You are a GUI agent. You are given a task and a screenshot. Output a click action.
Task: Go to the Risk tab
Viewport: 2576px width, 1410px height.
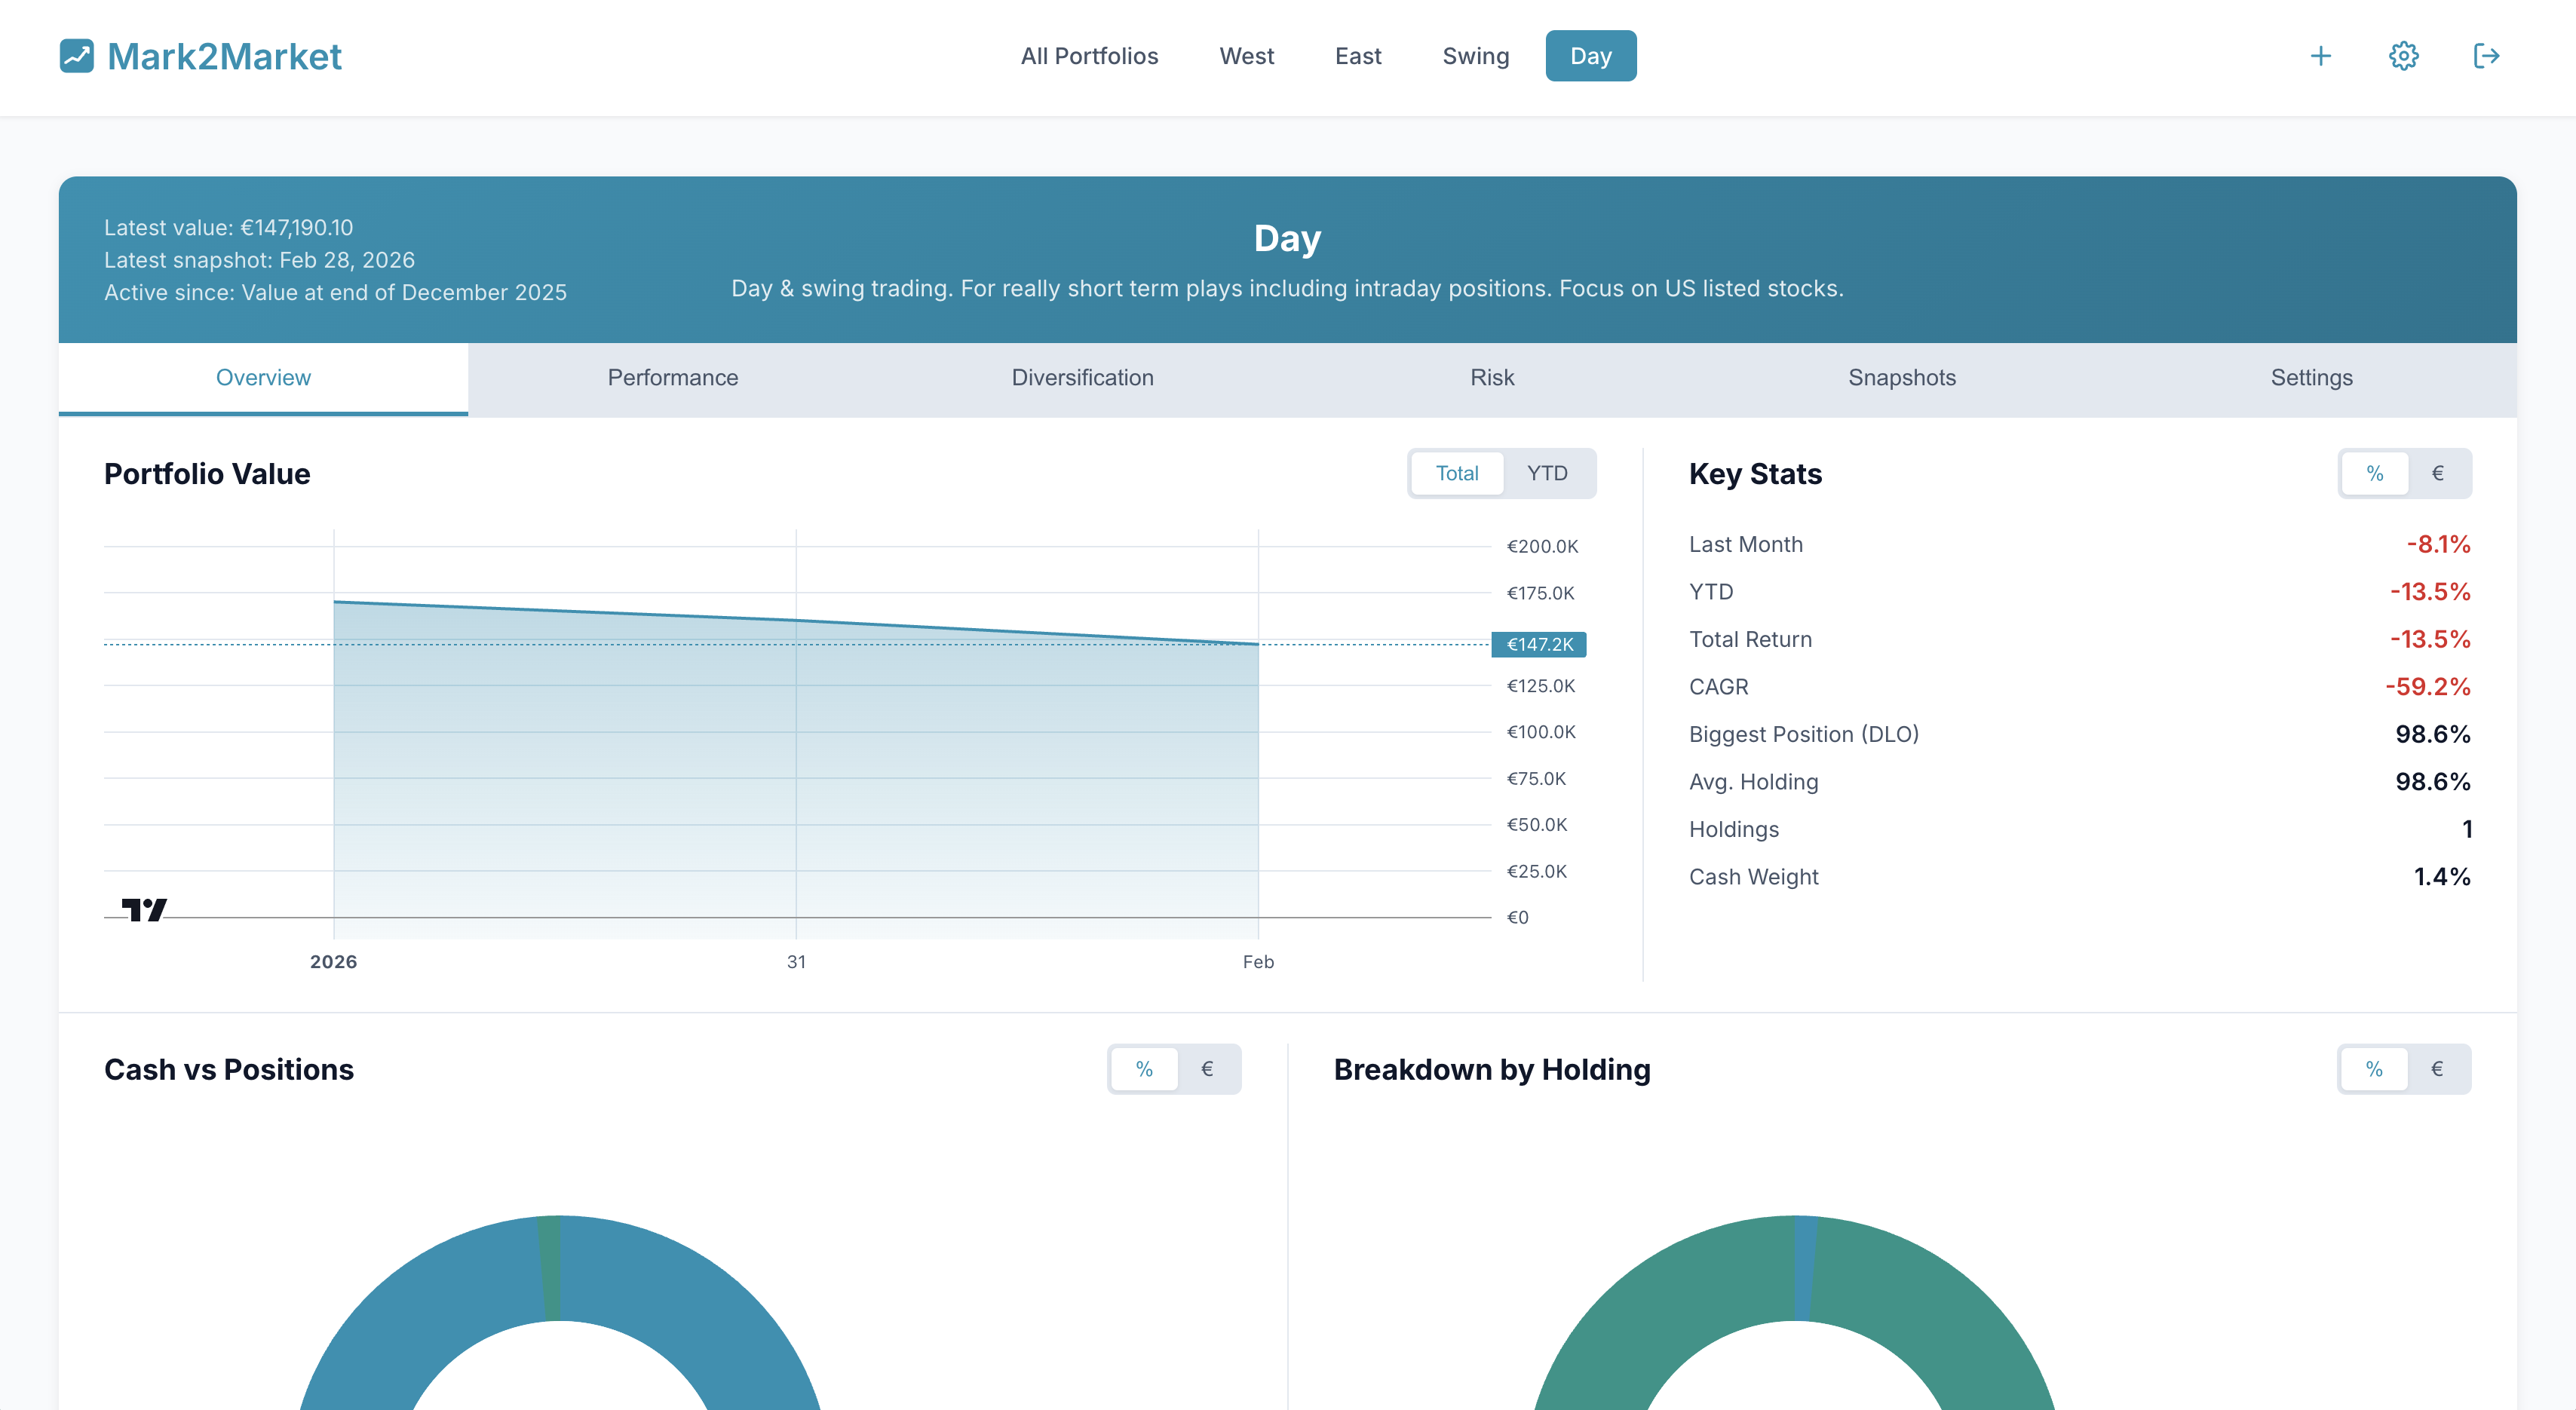pos(1491,378)
